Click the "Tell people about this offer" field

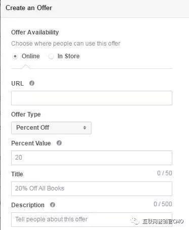point(91,219)
